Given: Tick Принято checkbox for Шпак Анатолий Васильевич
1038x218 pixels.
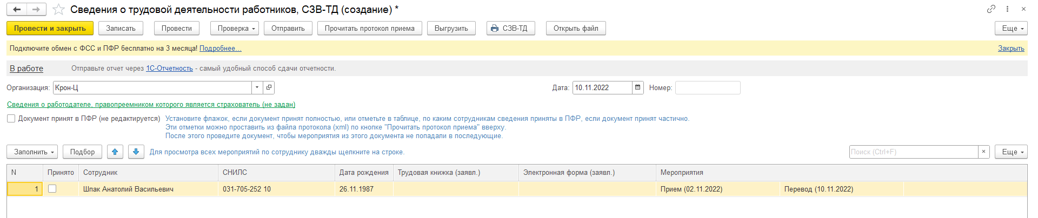Looking at the screenshot, I should pyautogui.click(x=52, y=189).
